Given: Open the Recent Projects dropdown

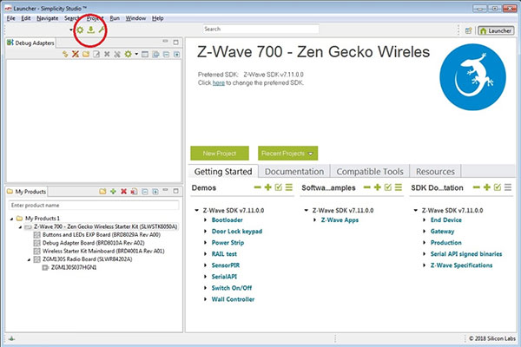Looking at the screenshot, I should point(287,153).
